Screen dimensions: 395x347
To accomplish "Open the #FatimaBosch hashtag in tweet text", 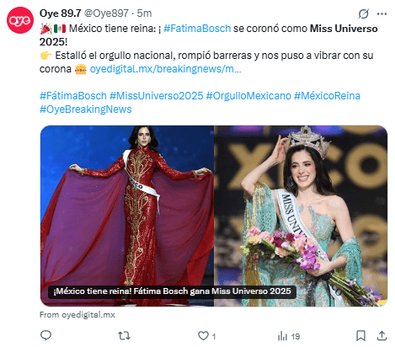I will coord(197,29).
